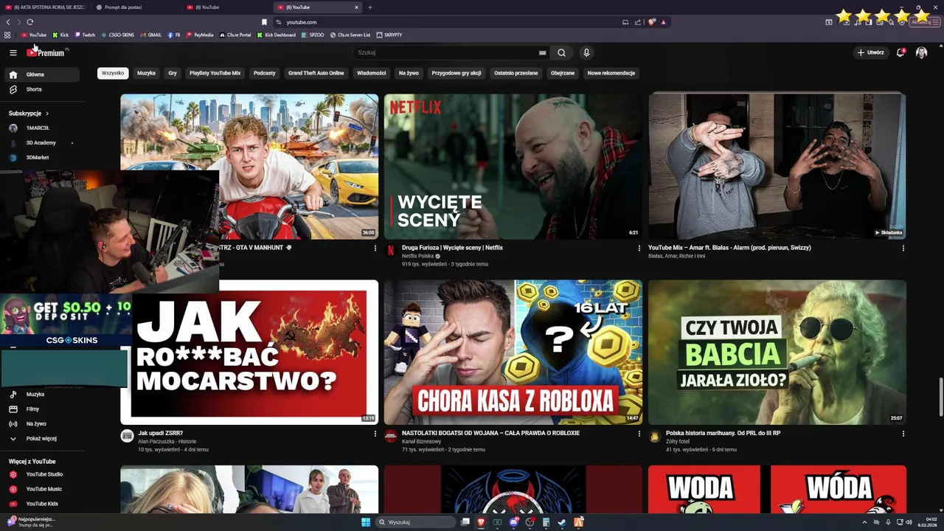Go back with browser back arrow
Image resolution: width=944 pixels, height=531 pixels.
point(8,22)
